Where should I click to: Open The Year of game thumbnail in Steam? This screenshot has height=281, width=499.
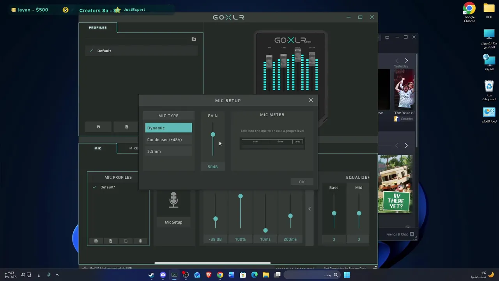(x=404, y=89)
